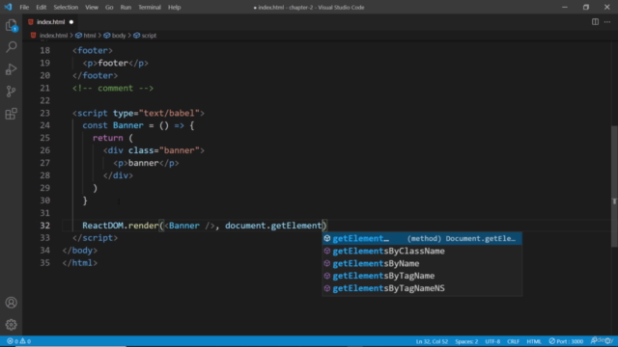Minimize the Visual Studio Code window
Image resolution: width=618 pixels, height=347 pixels.
tap(565, 7)
